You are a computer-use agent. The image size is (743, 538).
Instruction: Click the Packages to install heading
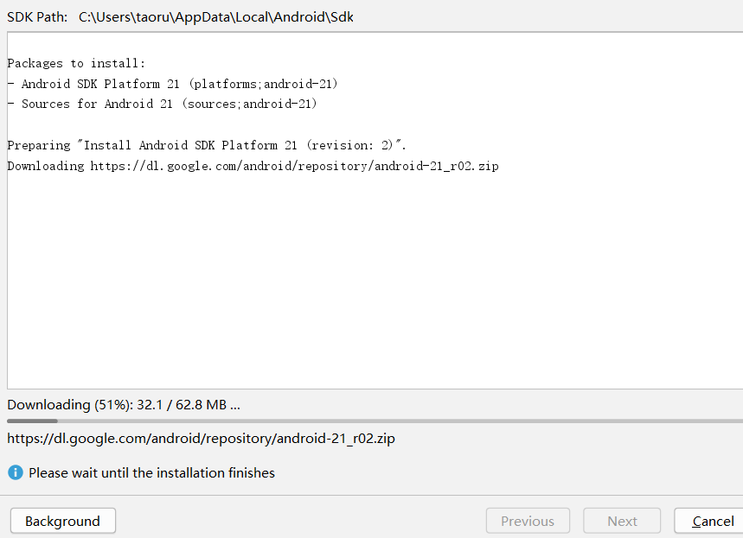tap(76, 63)
